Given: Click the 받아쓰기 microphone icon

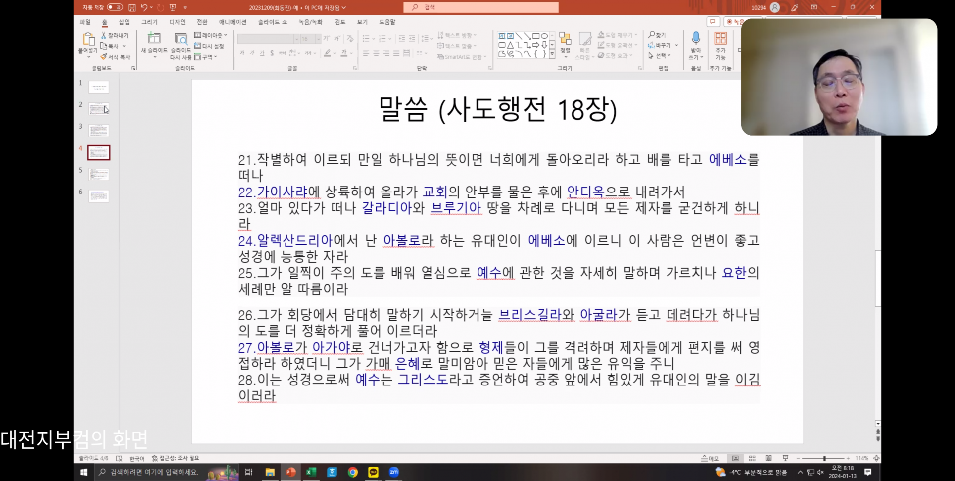Looking at the screenshot, I should point(696,38).
